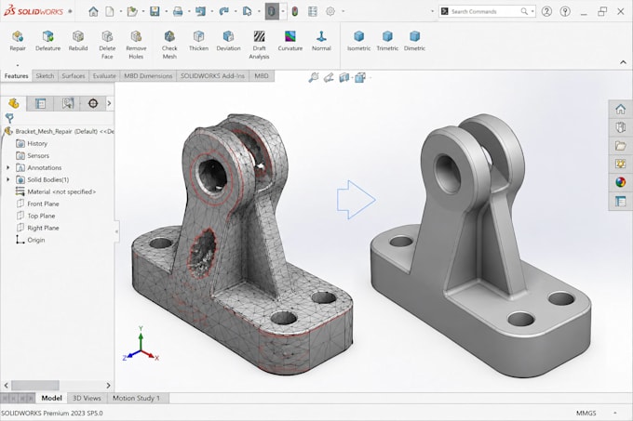Screen dimensions: 633x421
Task: Open File Explorer folder in task pane
Action: pyautogui.click(x=621, y=145)
